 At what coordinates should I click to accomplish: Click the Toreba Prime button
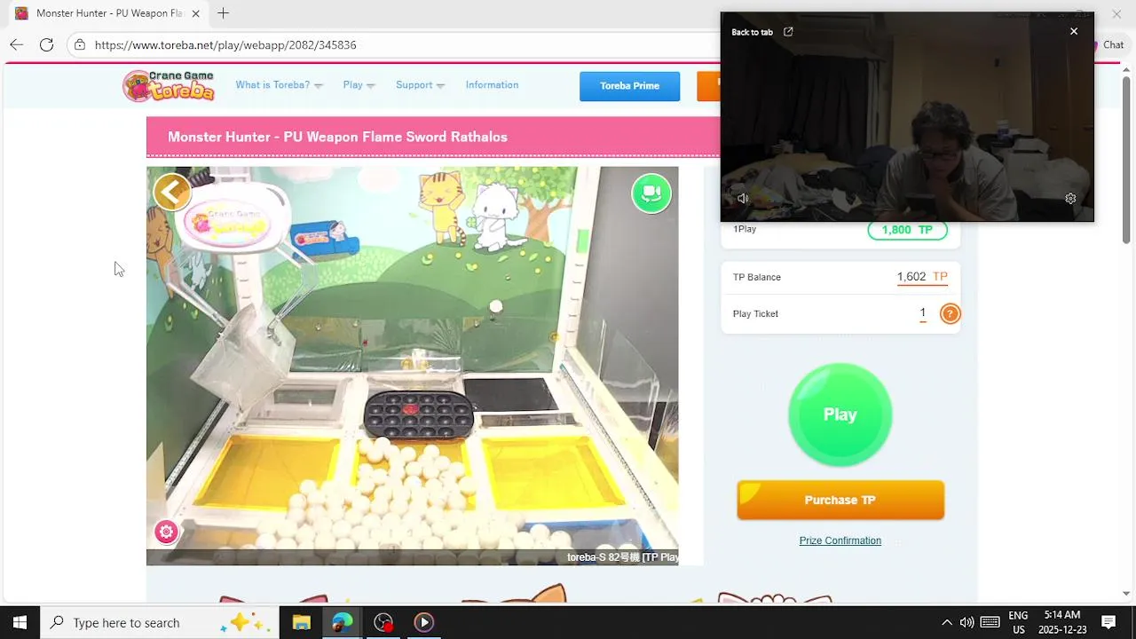pyautogui.click(x=629, y=86)
